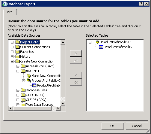
Task: Expand the Favorites node
Action: tap(12, 52)
